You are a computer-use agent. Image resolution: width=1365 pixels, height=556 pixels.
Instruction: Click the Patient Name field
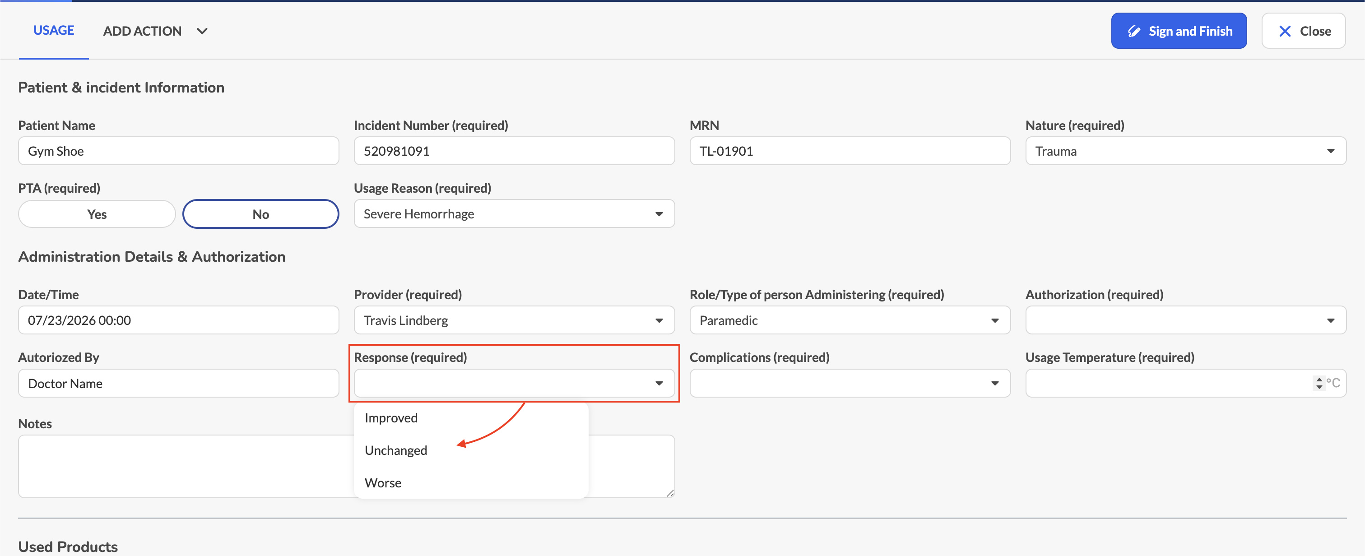coord(179,151)
